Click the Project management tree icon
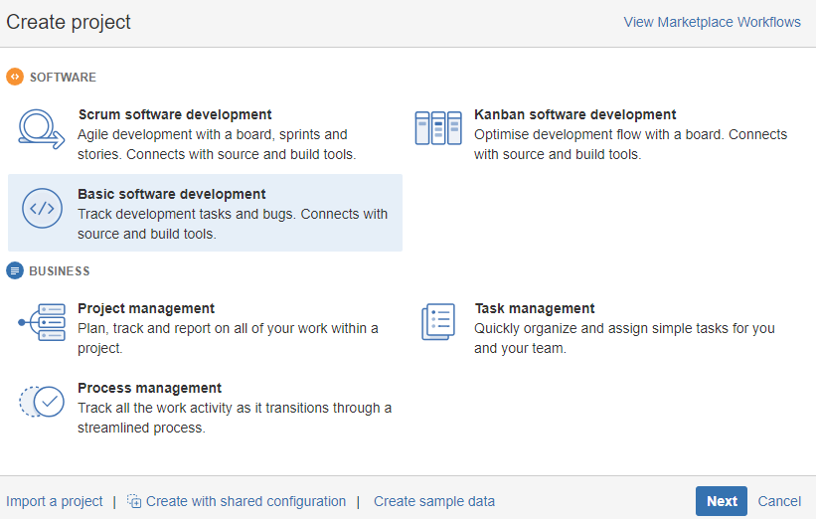 (42, 323)
